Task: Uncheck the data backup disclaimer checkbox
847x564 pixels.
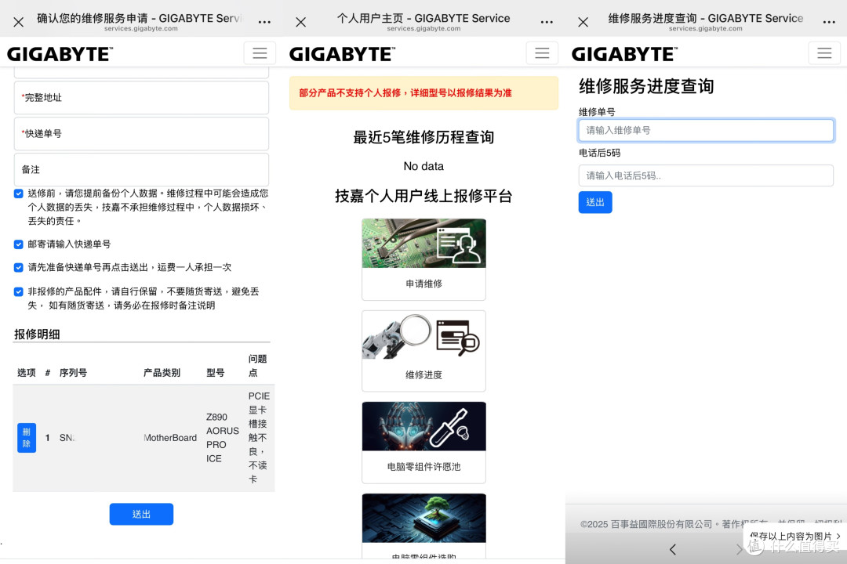Action: coord(18,193)
